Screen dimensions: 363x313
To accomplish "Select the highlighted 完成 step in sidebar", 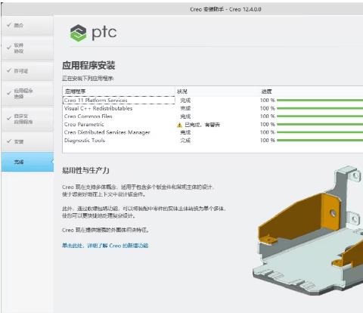I will (27, 162).
